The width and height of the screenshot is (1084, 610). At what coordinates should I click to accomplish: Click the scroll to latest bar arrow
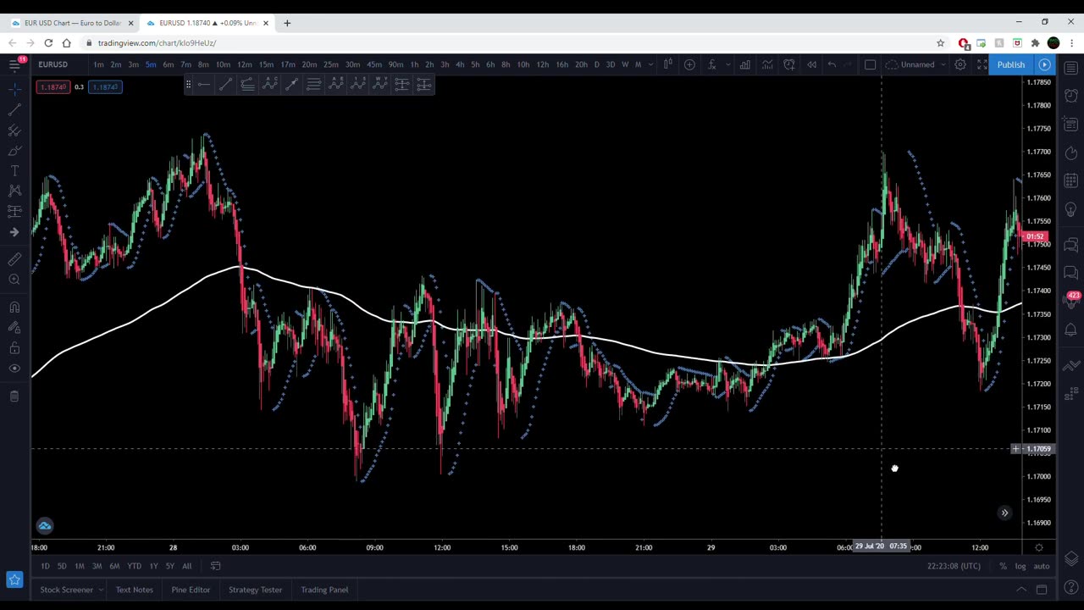(x=1004, y=513)
